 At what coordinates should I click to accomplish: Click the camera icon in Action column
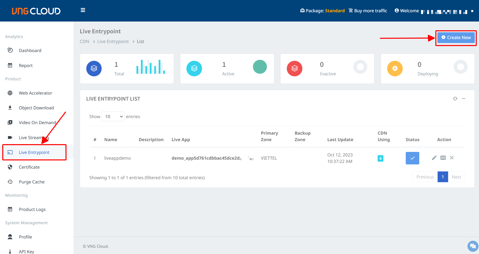[443, 158]
